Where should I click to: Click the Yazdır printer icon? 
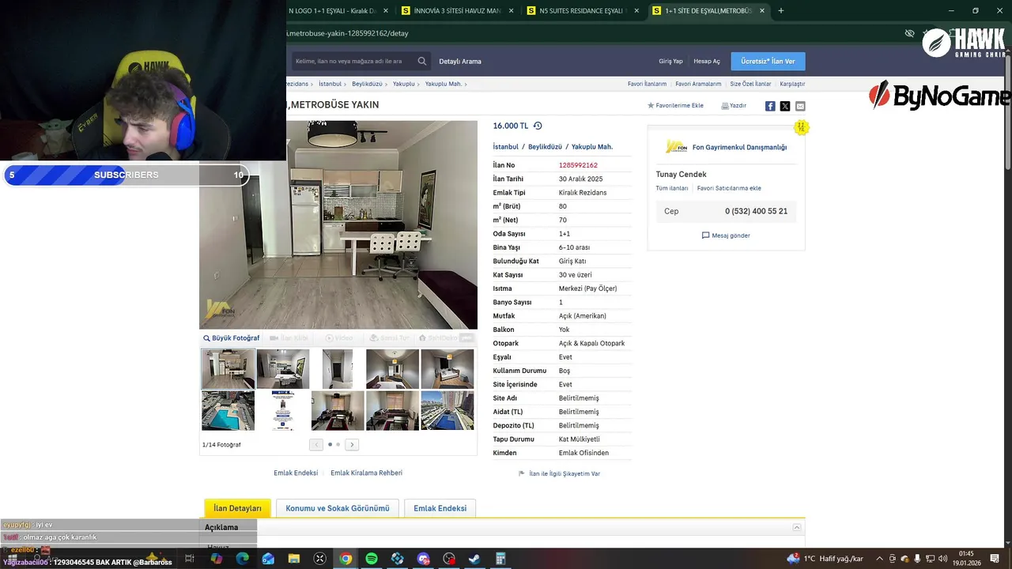pos(725,105)
